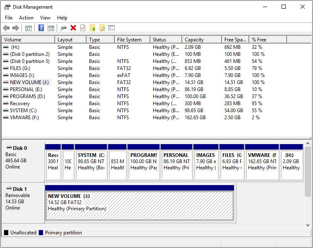Click the blue Primary partition legend swatch
The width and height of the screenshot is (313, 248).
point(41,233)
